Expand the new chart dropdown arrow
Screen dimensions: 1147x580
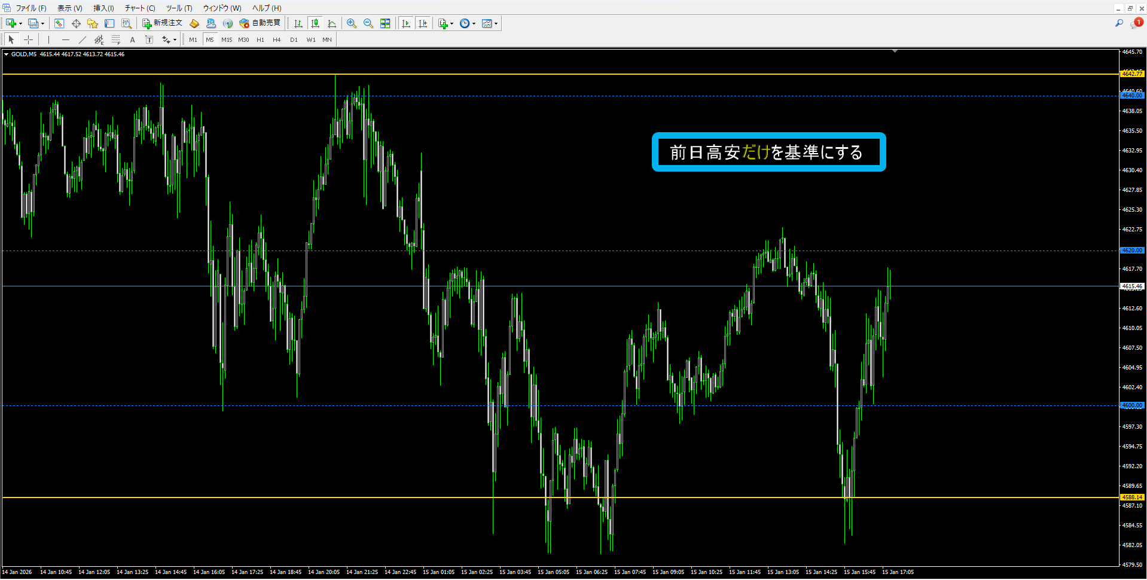pos(21,24)
